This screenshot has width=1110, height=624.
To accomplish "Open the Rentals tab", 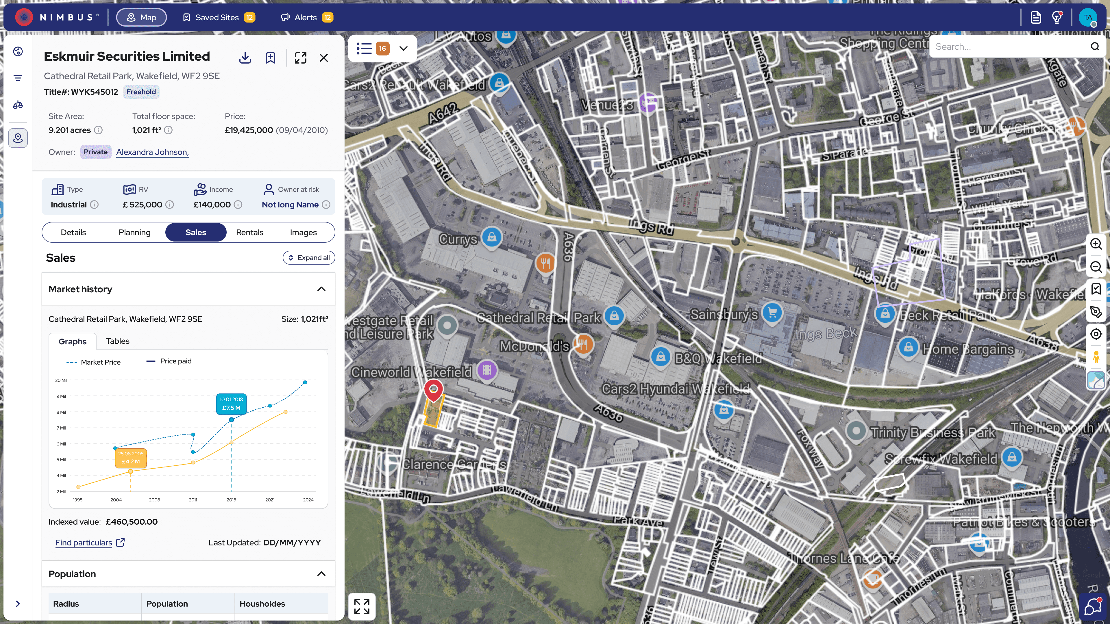I will (x=249, y=233).
